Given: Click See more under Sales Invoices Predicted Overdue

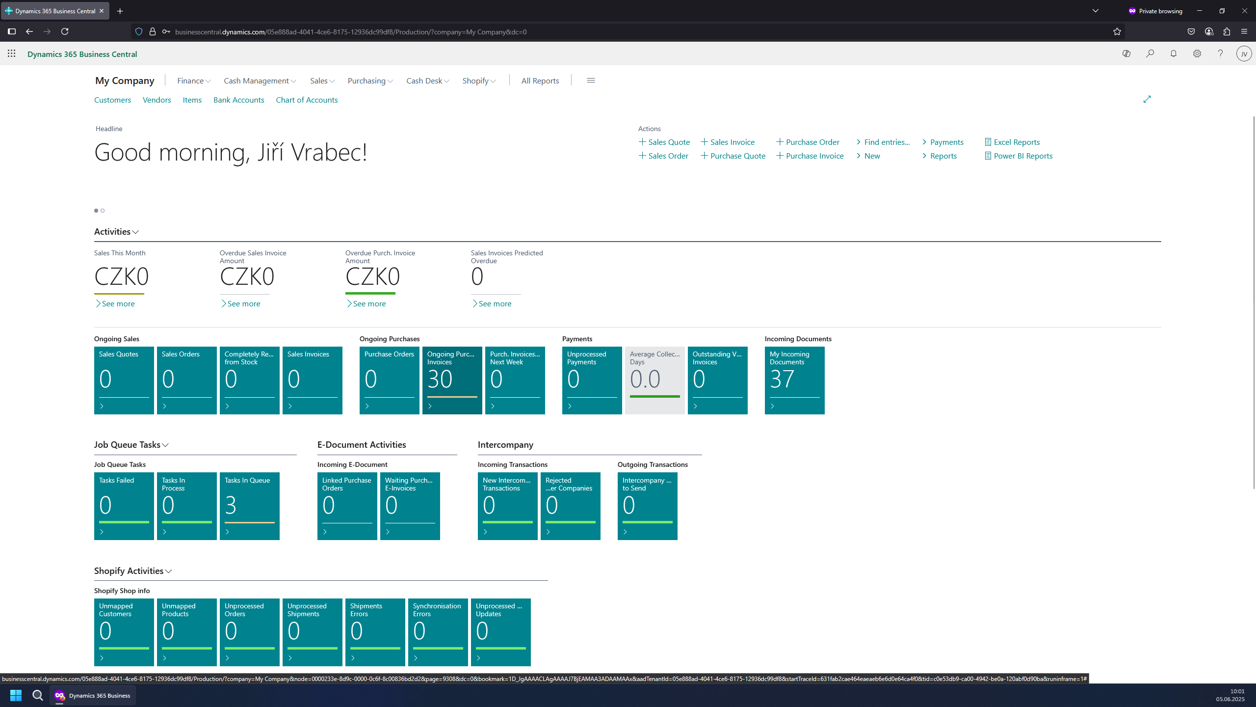Looking at the screenshot, I should point(492,304).
